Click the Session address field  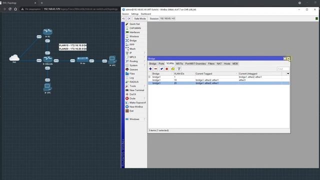(x=167, y=18)
